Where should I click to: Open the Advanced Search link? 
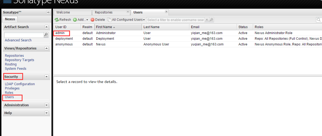(18, 40)
